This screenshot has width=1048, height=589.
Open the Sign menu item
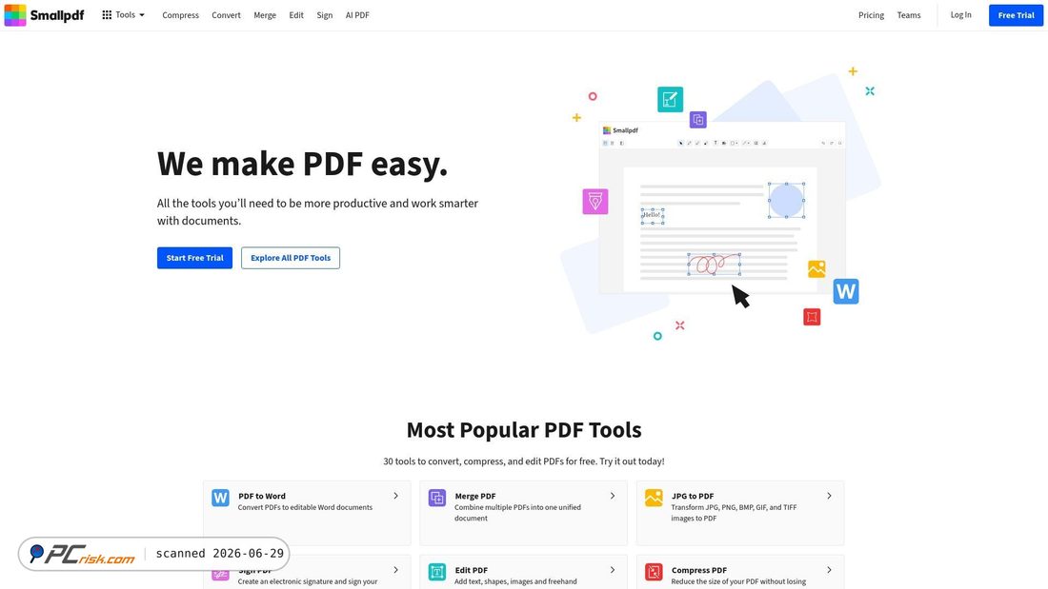(324, 14)
